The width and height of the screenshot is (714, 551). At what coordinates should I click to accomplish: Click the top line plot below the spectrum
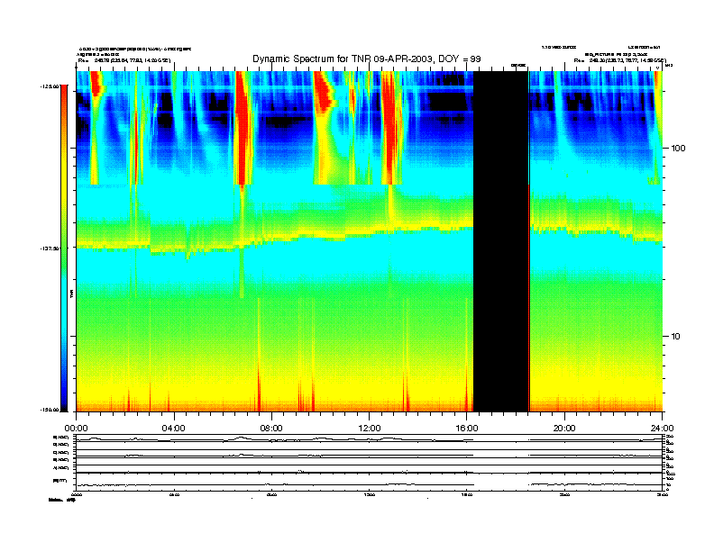(370, 438)
